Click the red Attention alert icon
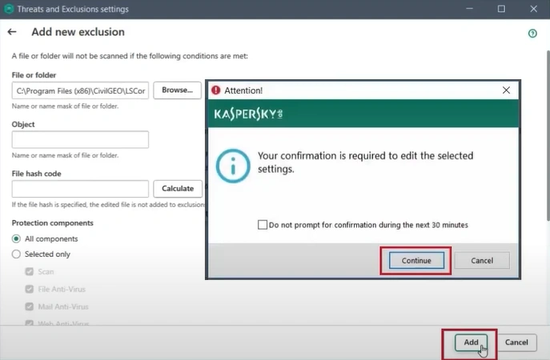550x360 pixels. point(215,90)
